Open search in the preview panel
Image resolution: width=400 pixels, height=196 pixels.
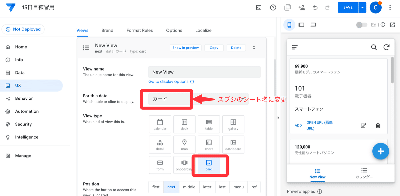pyautogui.click(x=374, y=47)
